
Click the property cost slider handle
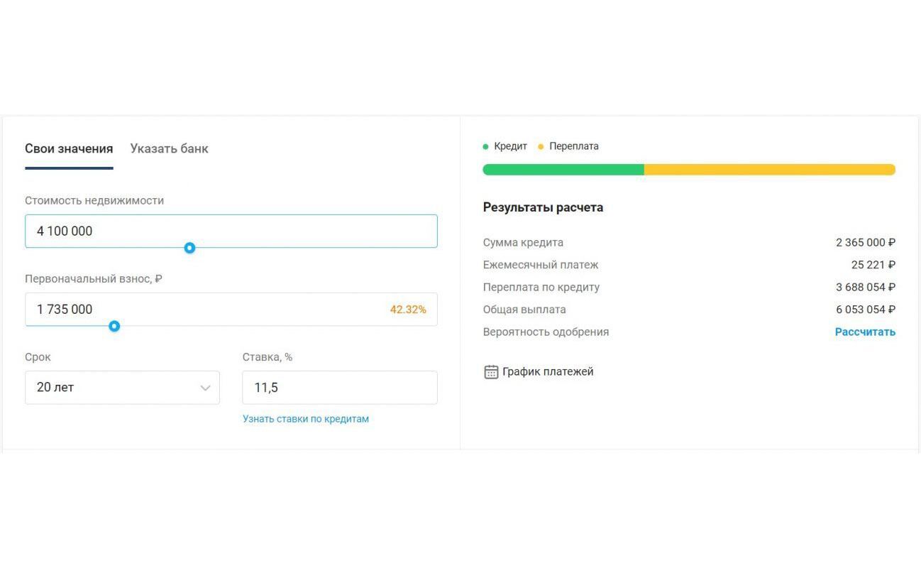(189, 248)
